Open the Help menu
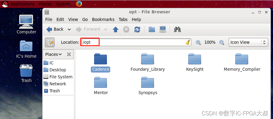This screenshot has width=273, height=119. (136, 19)
